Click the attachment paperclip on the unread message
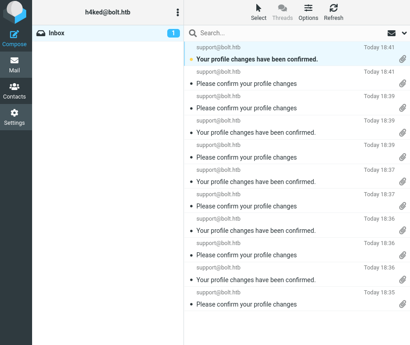The width and height of the screenshot is (410, 345). click(x=402, y=59)
